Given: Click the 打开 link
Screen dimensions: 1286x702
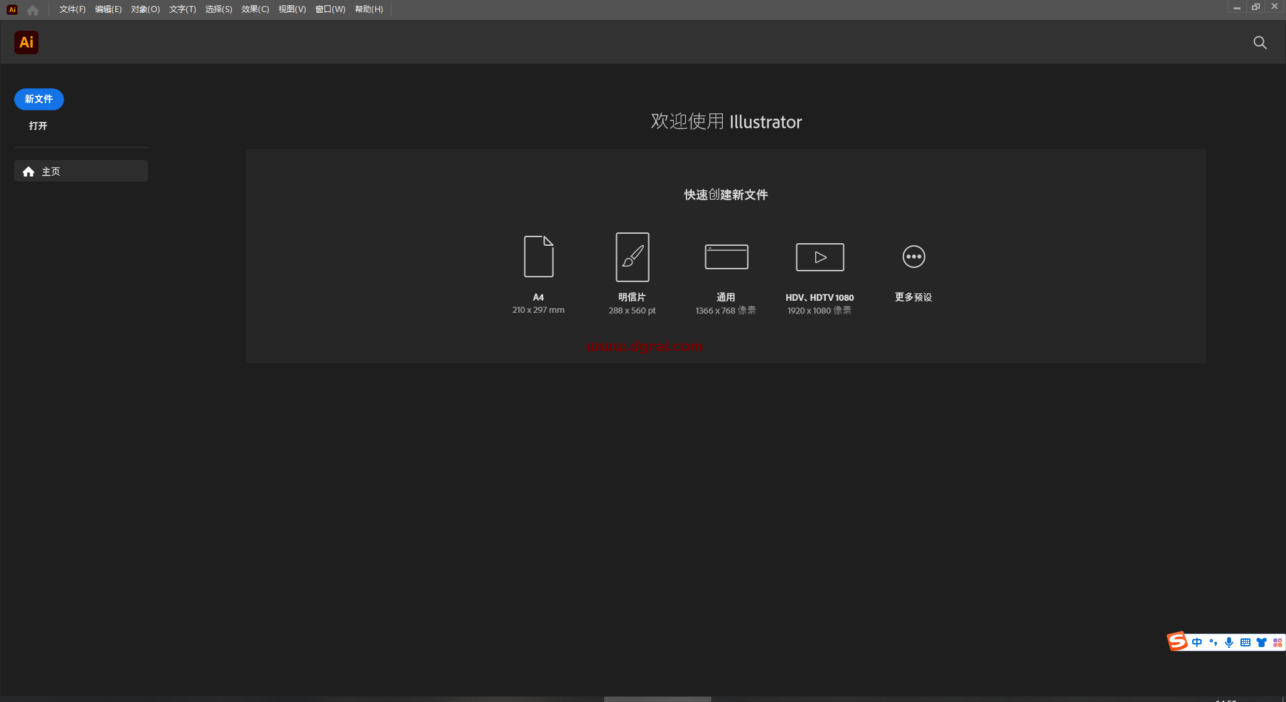Looking at the screenshot, I should [37, 125].
